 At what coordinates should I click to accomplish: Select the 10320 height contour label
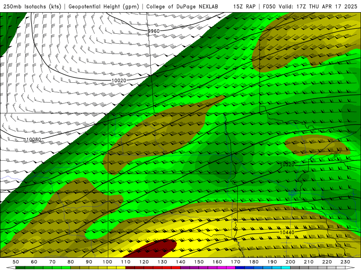coord(287,165)
